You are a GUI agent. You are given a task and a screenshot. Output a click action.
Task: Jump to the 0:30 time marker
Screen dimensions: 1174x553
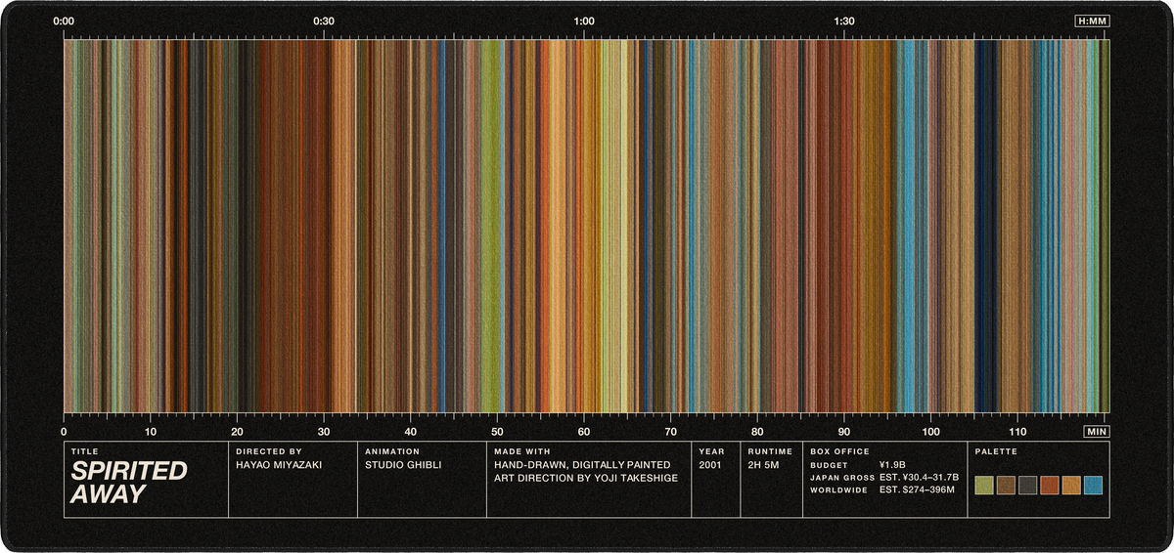click(324, 21)
